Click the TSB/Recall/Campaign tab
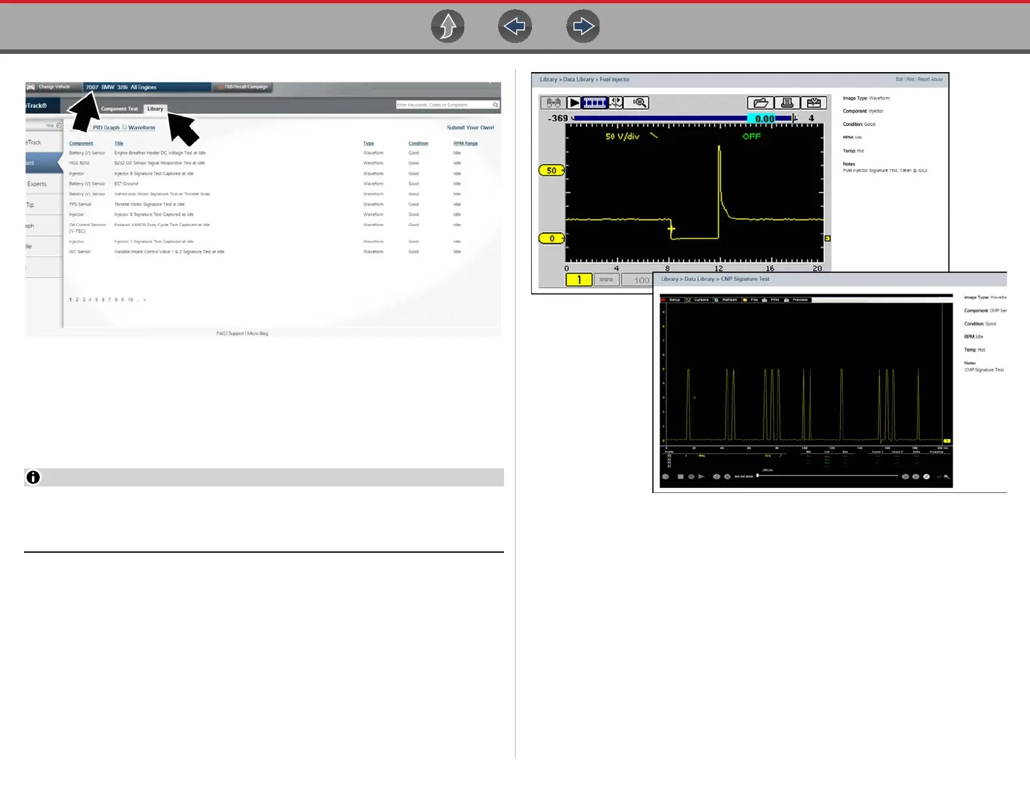The width and height of the screenshot is (1030, 795). coord(243,86)
